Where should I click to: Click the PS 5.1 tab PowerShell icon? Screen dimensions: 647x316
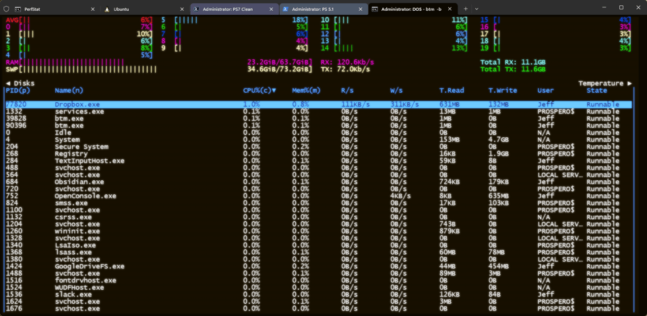coord(286,9)
